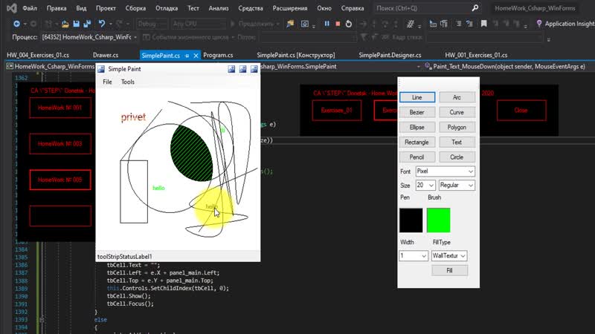Pick the green Brush color swatch
595x334 pixels.
[439, 220]
